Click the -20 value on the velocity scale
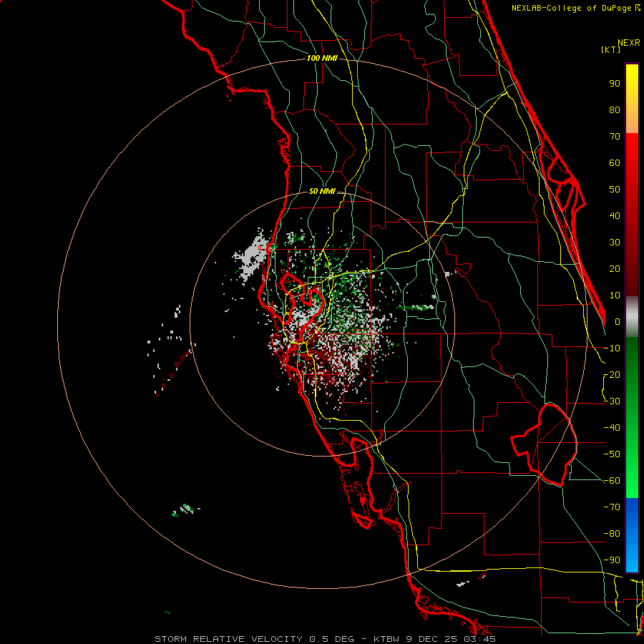This screenshot has height=644, width=644. 612,374
